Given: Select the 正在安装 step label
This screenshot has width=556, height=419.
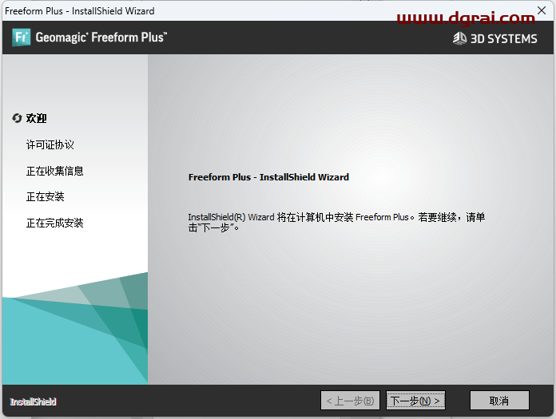Looking at the screenshot, I should click(x=45, y=196).
